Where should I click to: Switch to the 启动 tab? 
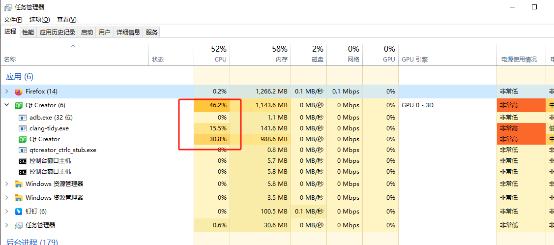(87, 32)
